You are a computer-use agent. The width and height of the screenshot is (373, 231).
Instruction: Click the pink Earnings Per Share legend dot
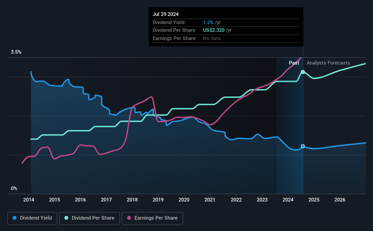point(129,218)
